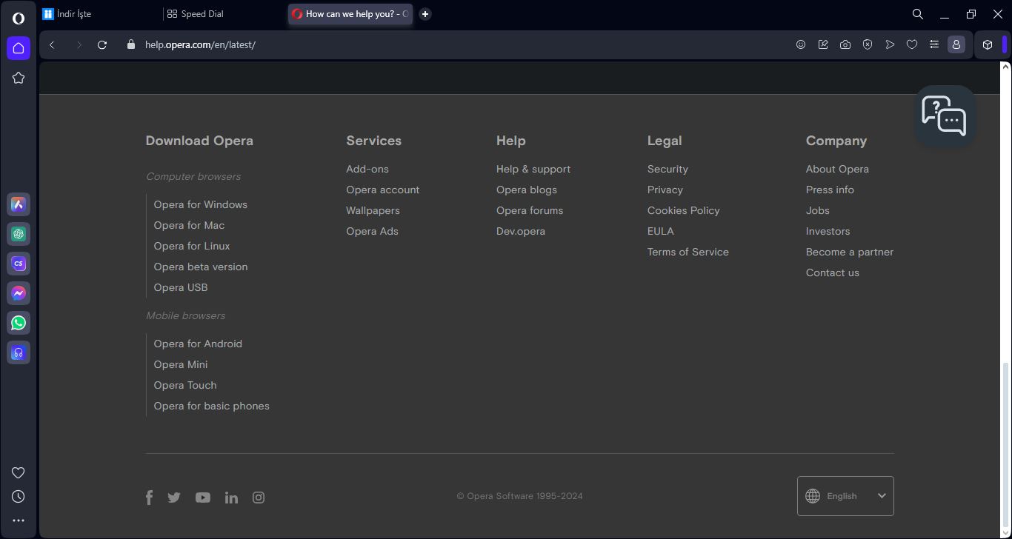The image size is (1012, 539).
Task: Open the Opera Mini link
Action: [181, 364]
